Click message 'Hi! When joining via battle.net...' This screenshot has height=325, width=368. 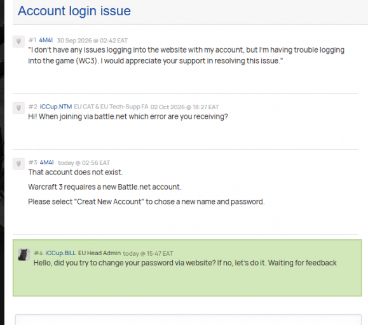tap(128, 116)
